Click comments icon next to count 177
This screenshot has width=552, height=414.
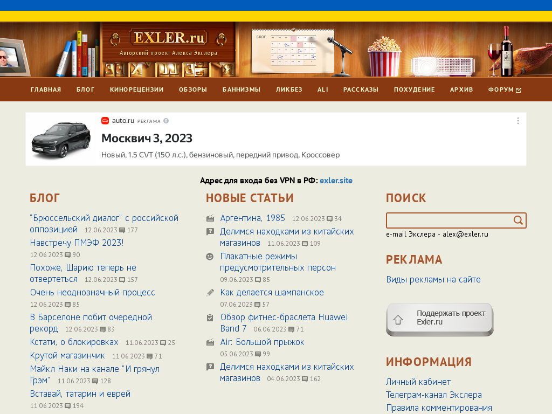tap(122, 230)
